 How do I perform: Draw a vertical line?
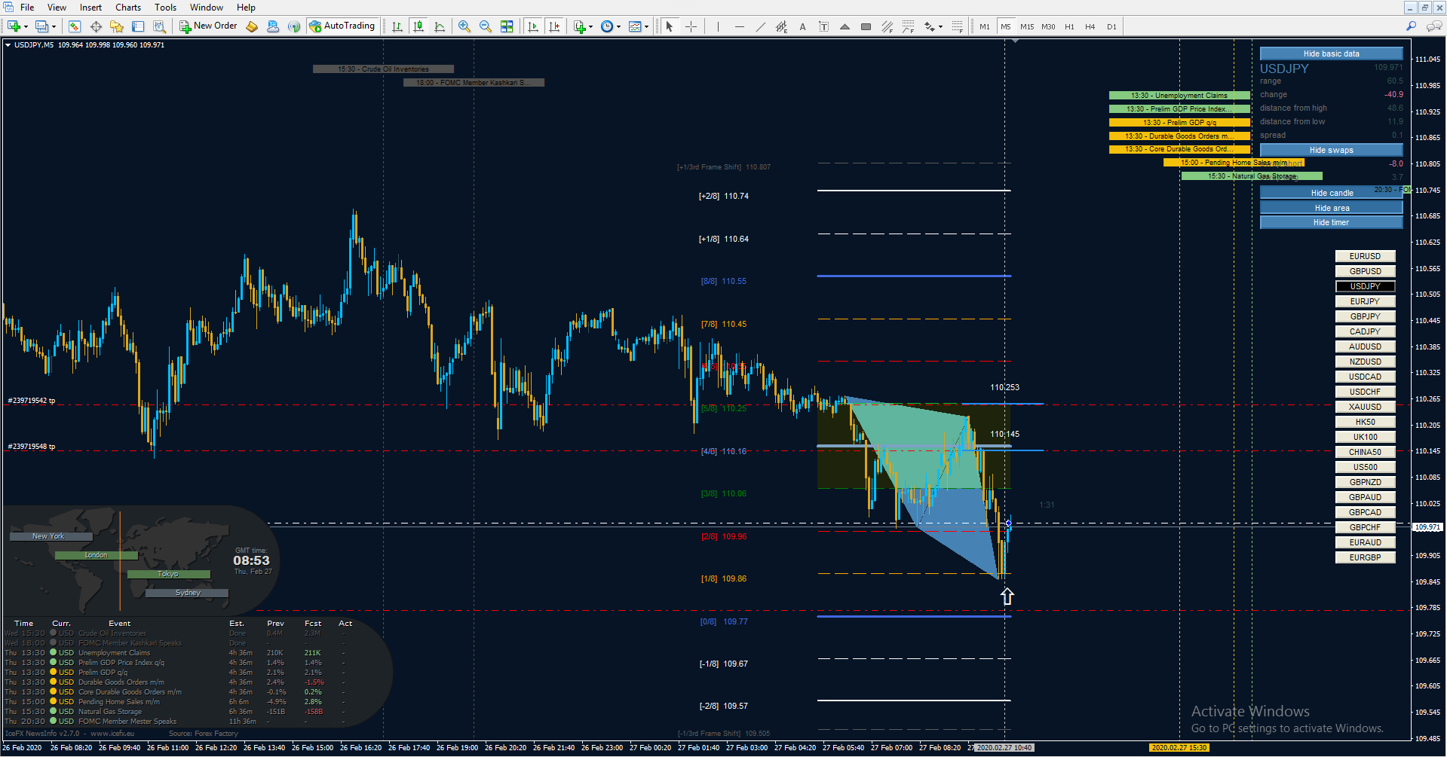[x=718, y=26]
